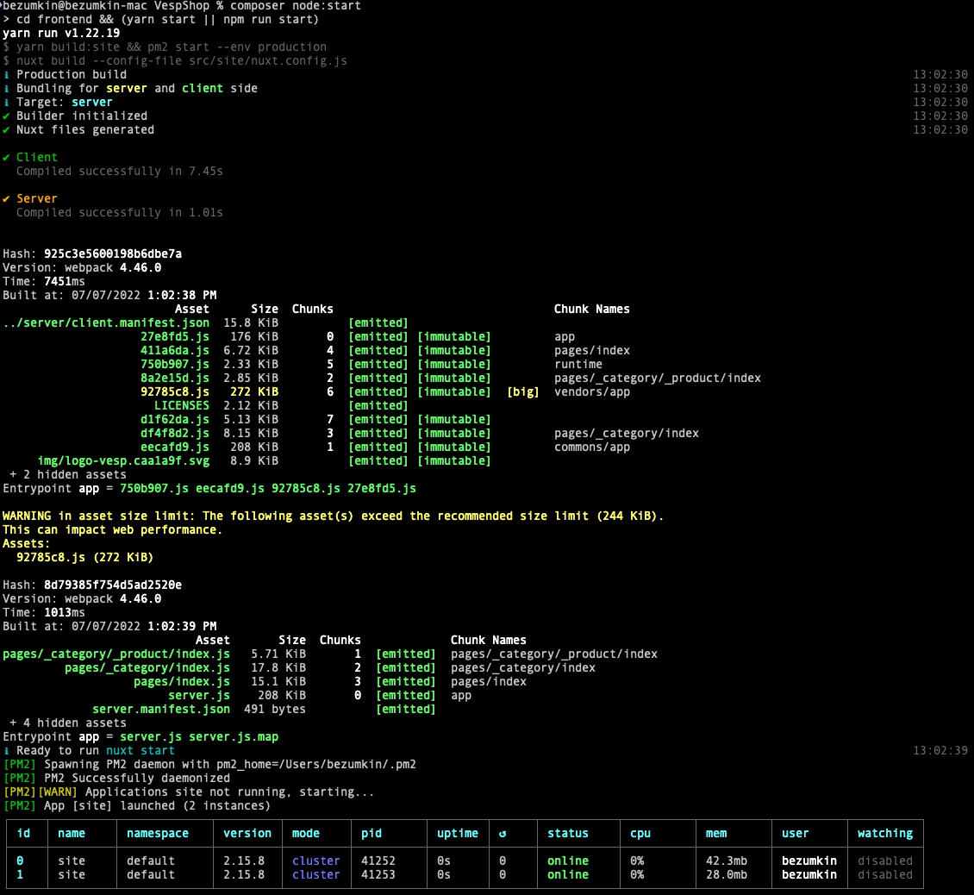This screenshot has height=895, width=974.
Task: Click chunk name vendors/app
Action: tap(592, 391)
